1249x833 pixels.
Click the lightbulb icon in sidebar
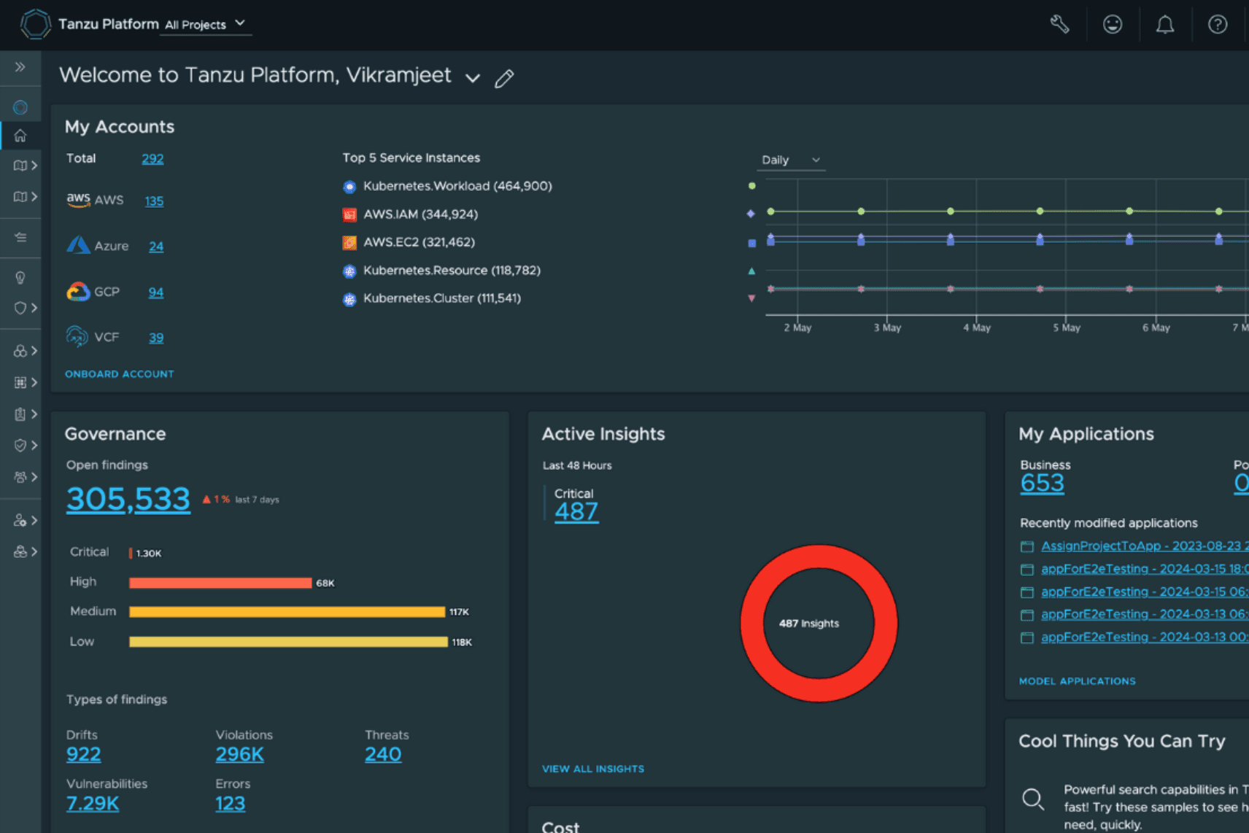pyautogui.click(x=20, y=277)
